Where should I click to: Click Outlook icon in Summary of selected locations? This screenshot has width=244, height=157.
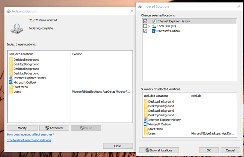click(x=146, y=124)
